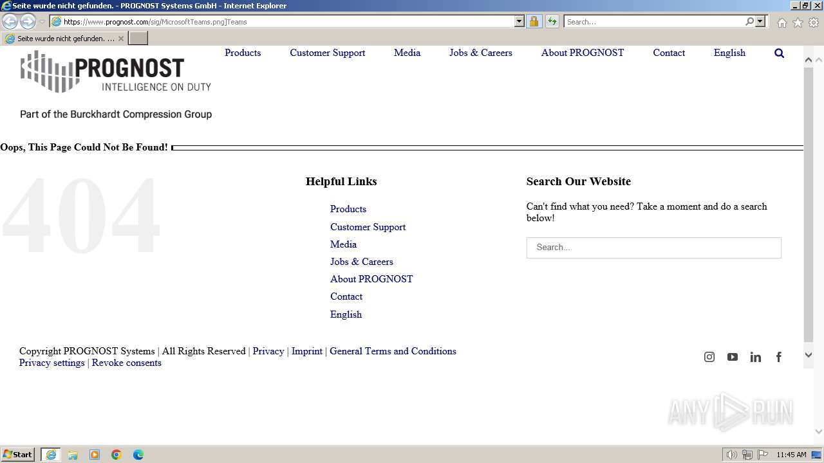Open the Imprint footer link
Viewport: 824px width, 463px height.
click(x=307, y=351)
